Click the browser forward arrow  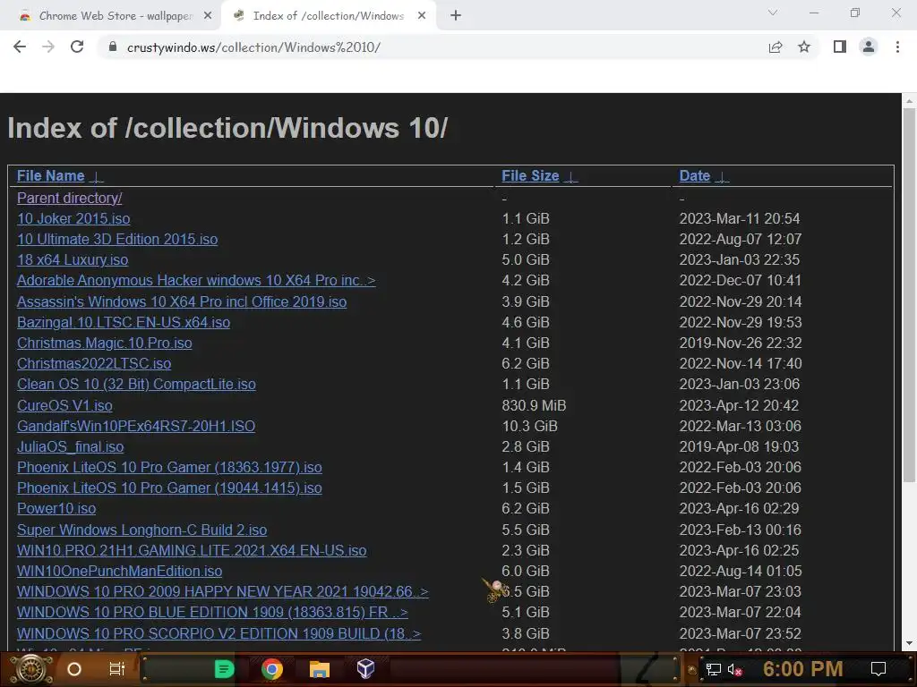click(x=48, y=47)
